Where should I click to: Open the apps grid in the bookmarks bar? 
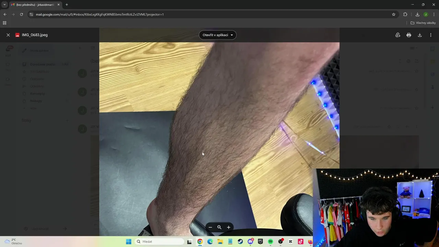coord(4,23)
